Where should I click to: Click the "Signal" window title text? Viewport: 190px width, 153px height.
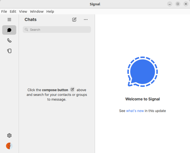[x=95, y=4]
